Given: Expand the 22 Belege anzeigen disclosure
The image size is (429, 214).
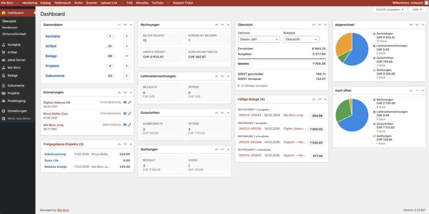Looking at the screenshot, I should click(x=253, y=86).
